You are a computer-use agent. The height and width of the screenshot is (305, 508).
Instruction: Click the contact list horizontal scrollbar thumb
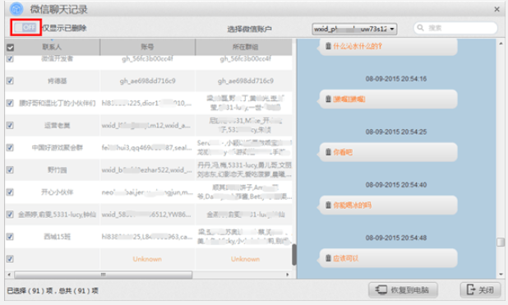[103, 275]
